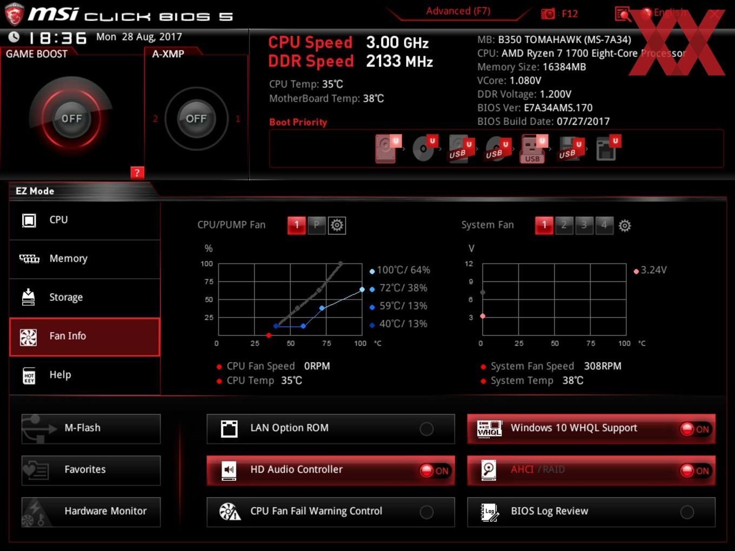735x551 pixels.
Task: Click the Memory module icon in sidebar
Action: pos(29,259)
